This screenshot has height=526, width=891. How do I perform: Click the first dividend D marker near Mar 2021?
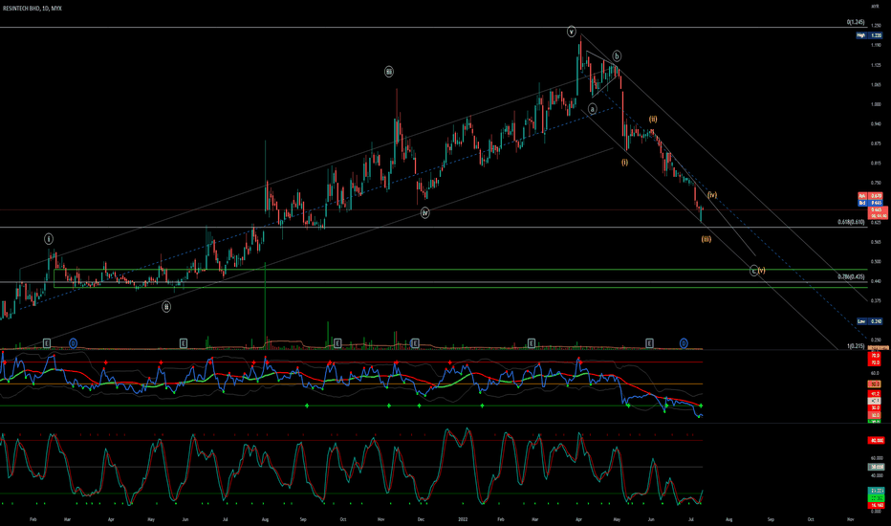tap(73, 343)
